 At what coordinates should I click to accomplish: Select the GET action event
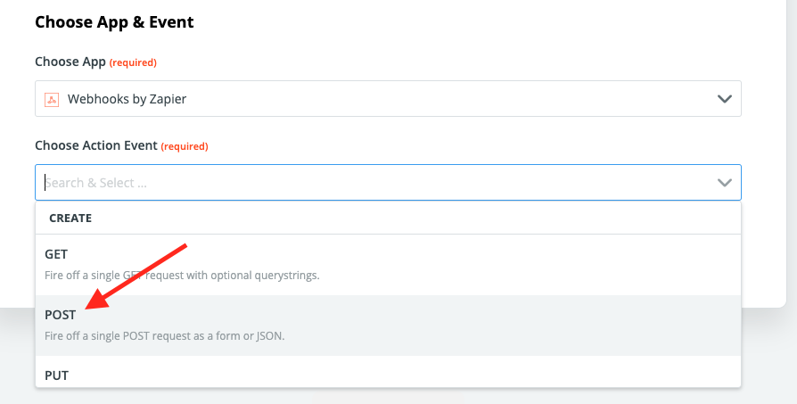388,265
